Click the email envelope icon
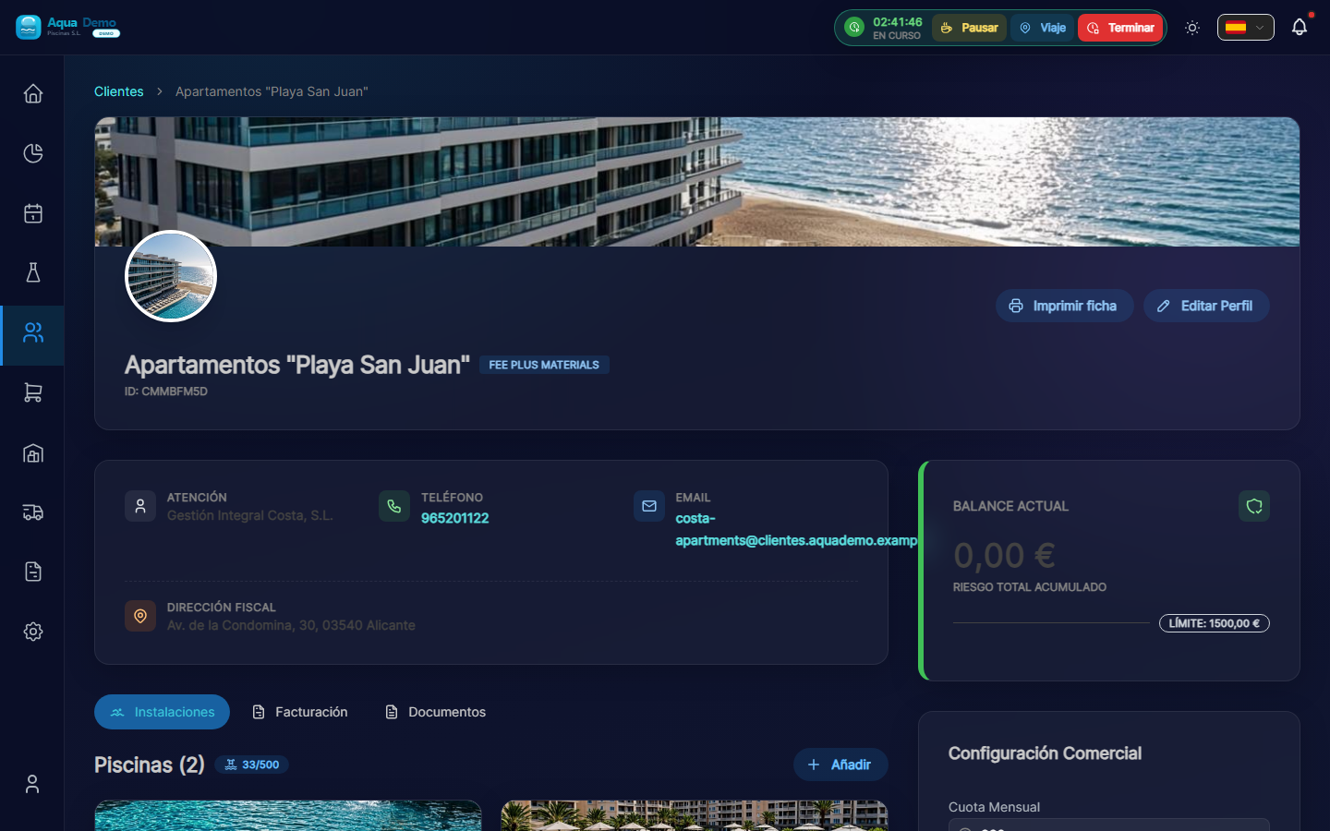Image resolution: width=1330 pixels, height=831 pixels. [x=649, y=506]
